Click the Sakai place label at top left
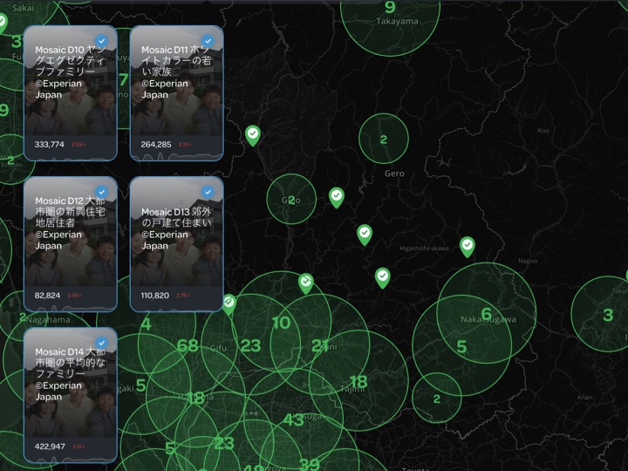The width and height of the screenshot is (628, 471). point(24,8)
